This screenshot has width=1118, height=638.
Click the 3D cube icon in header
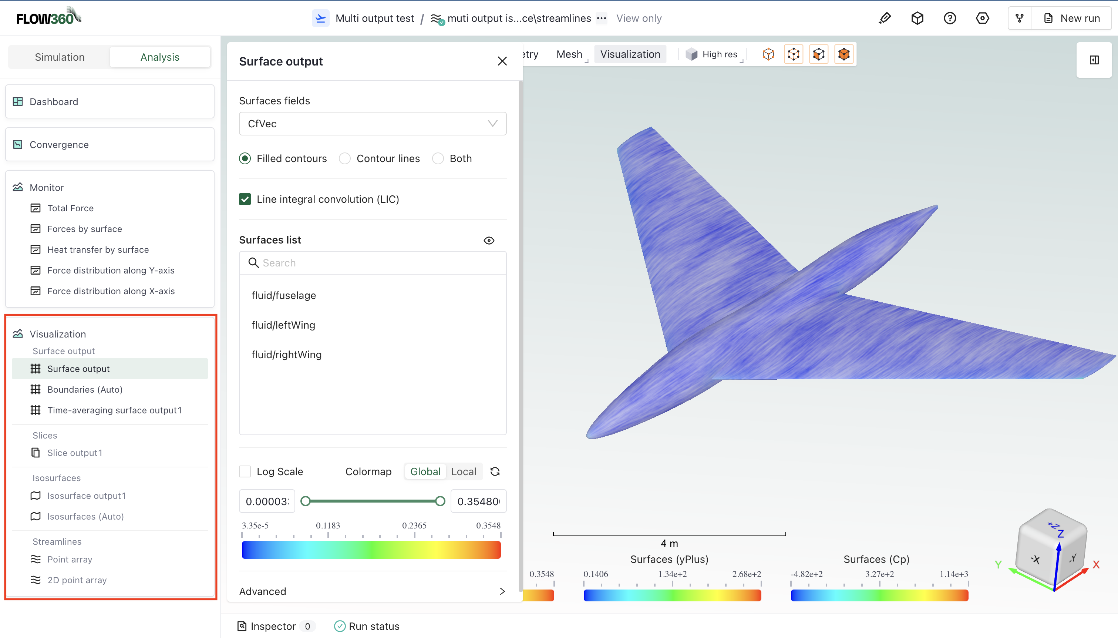(x=917, y=19)
